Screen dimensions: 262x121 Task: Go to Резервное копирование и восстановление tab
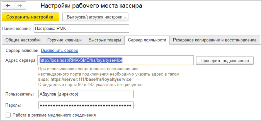pyautogui.click(x=214, y=40)
